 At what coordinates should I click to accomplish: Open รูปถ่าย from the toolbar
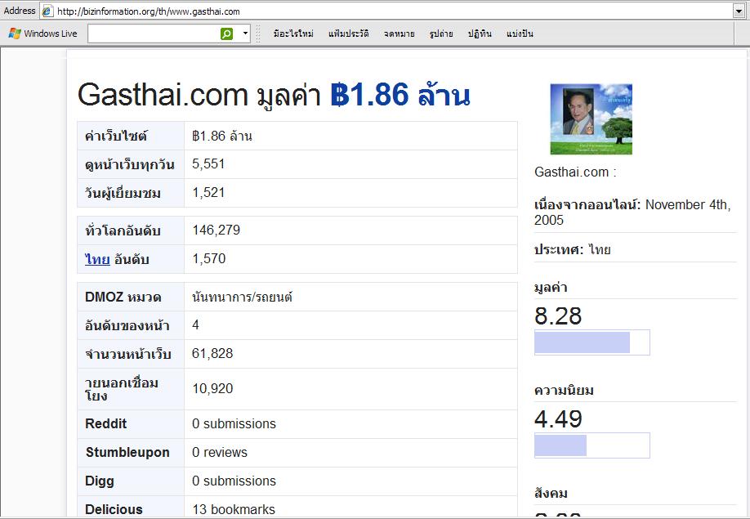441,34
